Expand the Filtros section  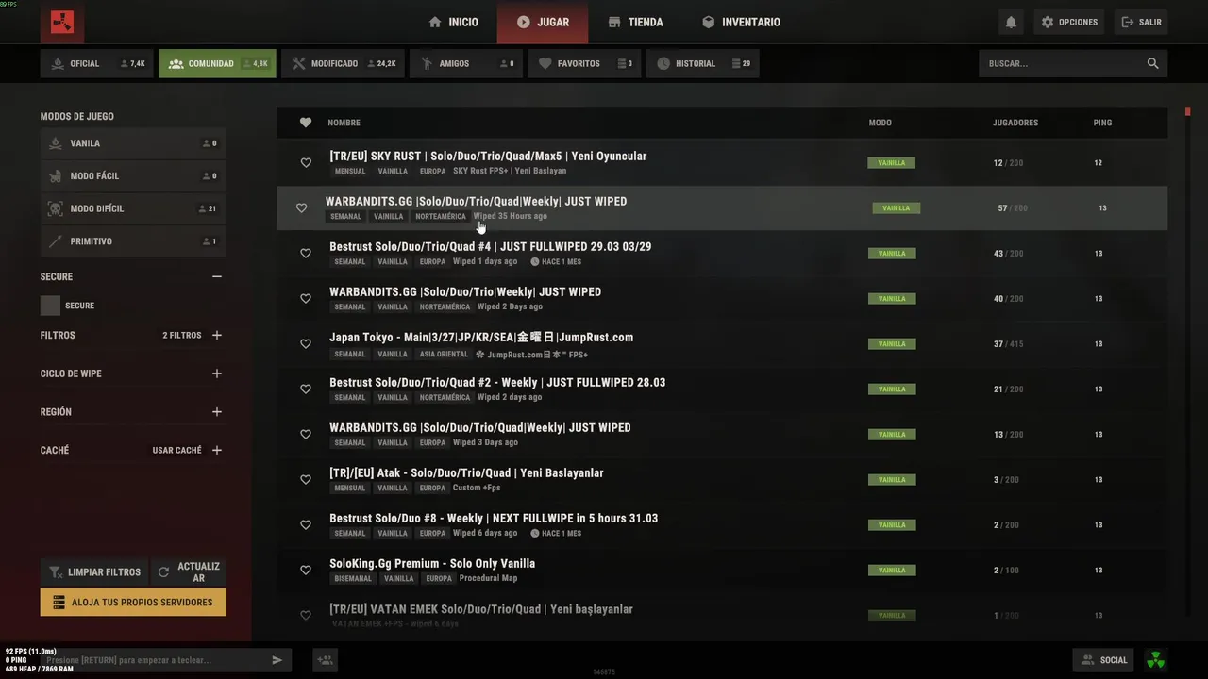(x=217, y=335)
